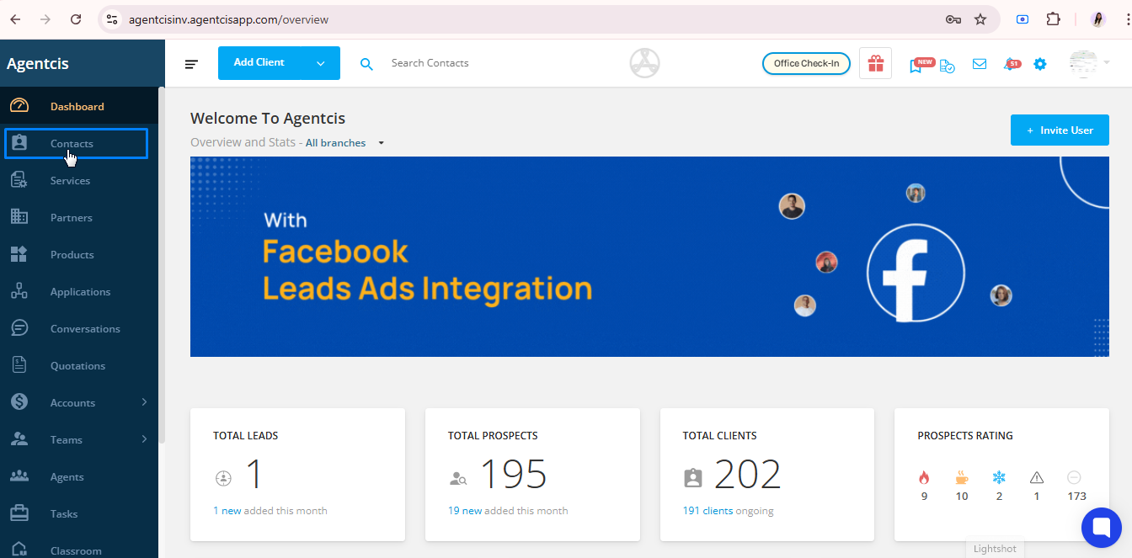This screenshot has width=1132, height=558.
Task: Open the Dashboard sidebar item
Action: 77,106
